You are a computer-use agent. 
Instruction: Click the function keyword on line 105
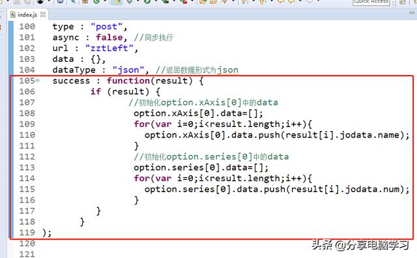(128, 81)
